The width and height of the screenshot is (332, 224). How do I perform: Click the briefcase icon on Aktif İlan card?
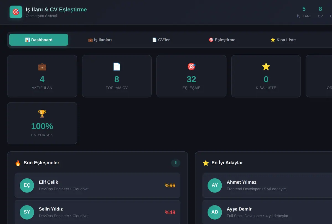(42, 67)
